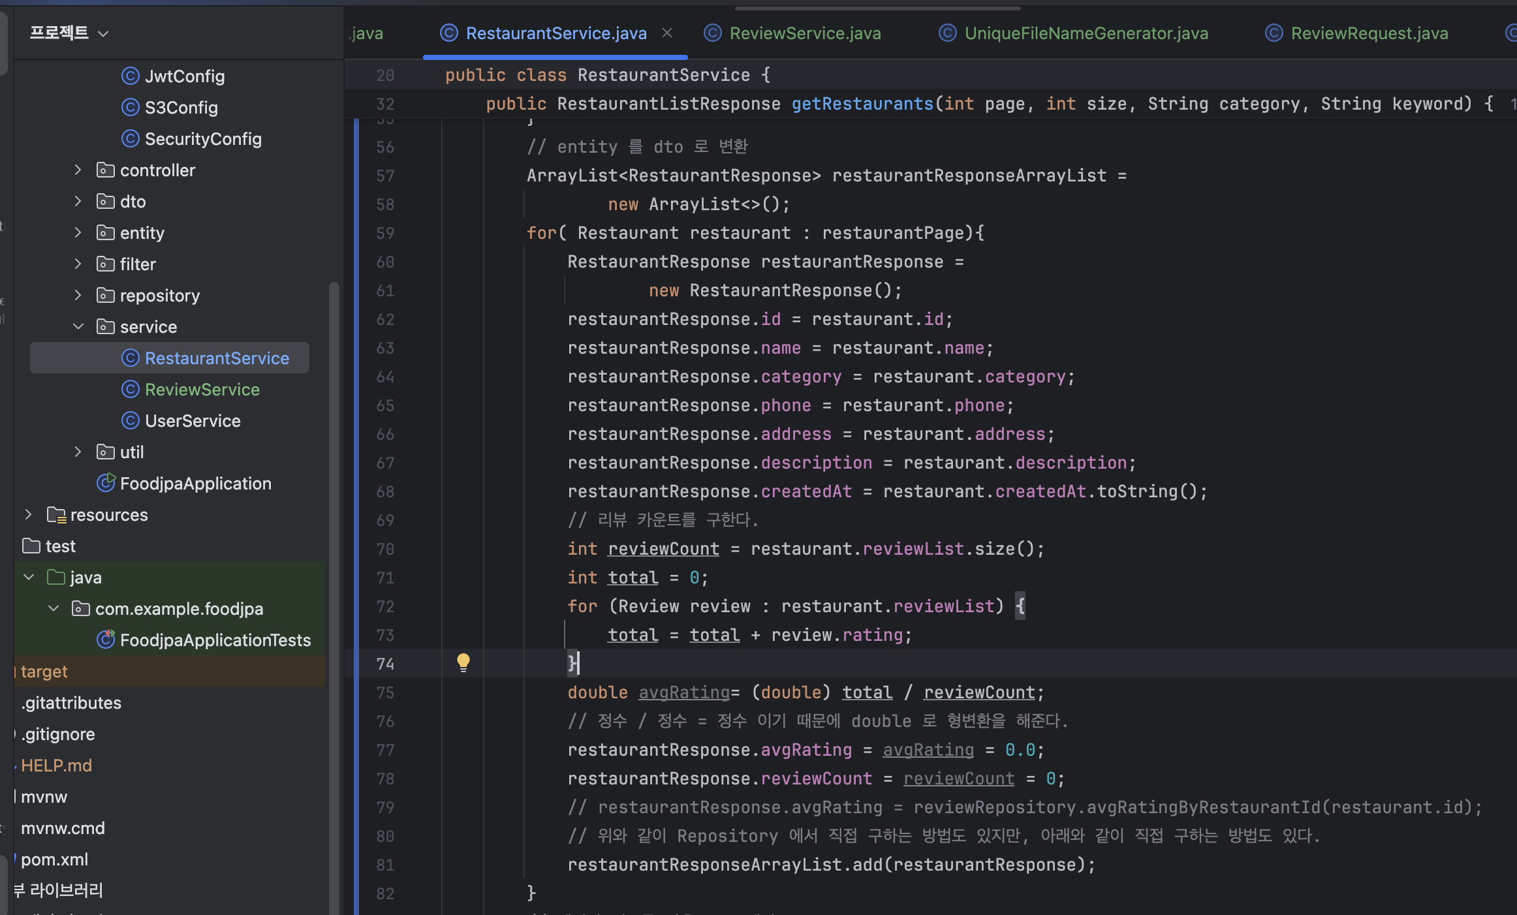This screenshot has height=915, width=1517.
Task: Collapse the com.example.foodjpa test package
Action: click(54, 609)
